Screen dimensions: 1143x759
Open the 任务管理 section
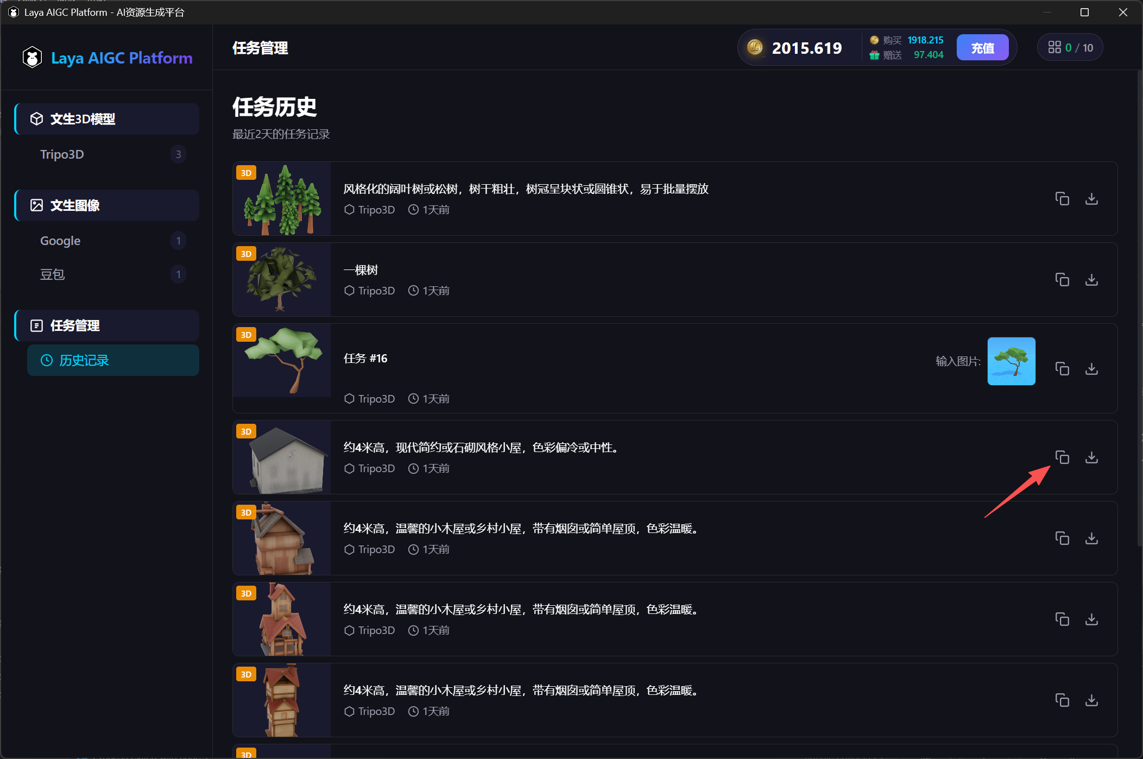(107, 325)
